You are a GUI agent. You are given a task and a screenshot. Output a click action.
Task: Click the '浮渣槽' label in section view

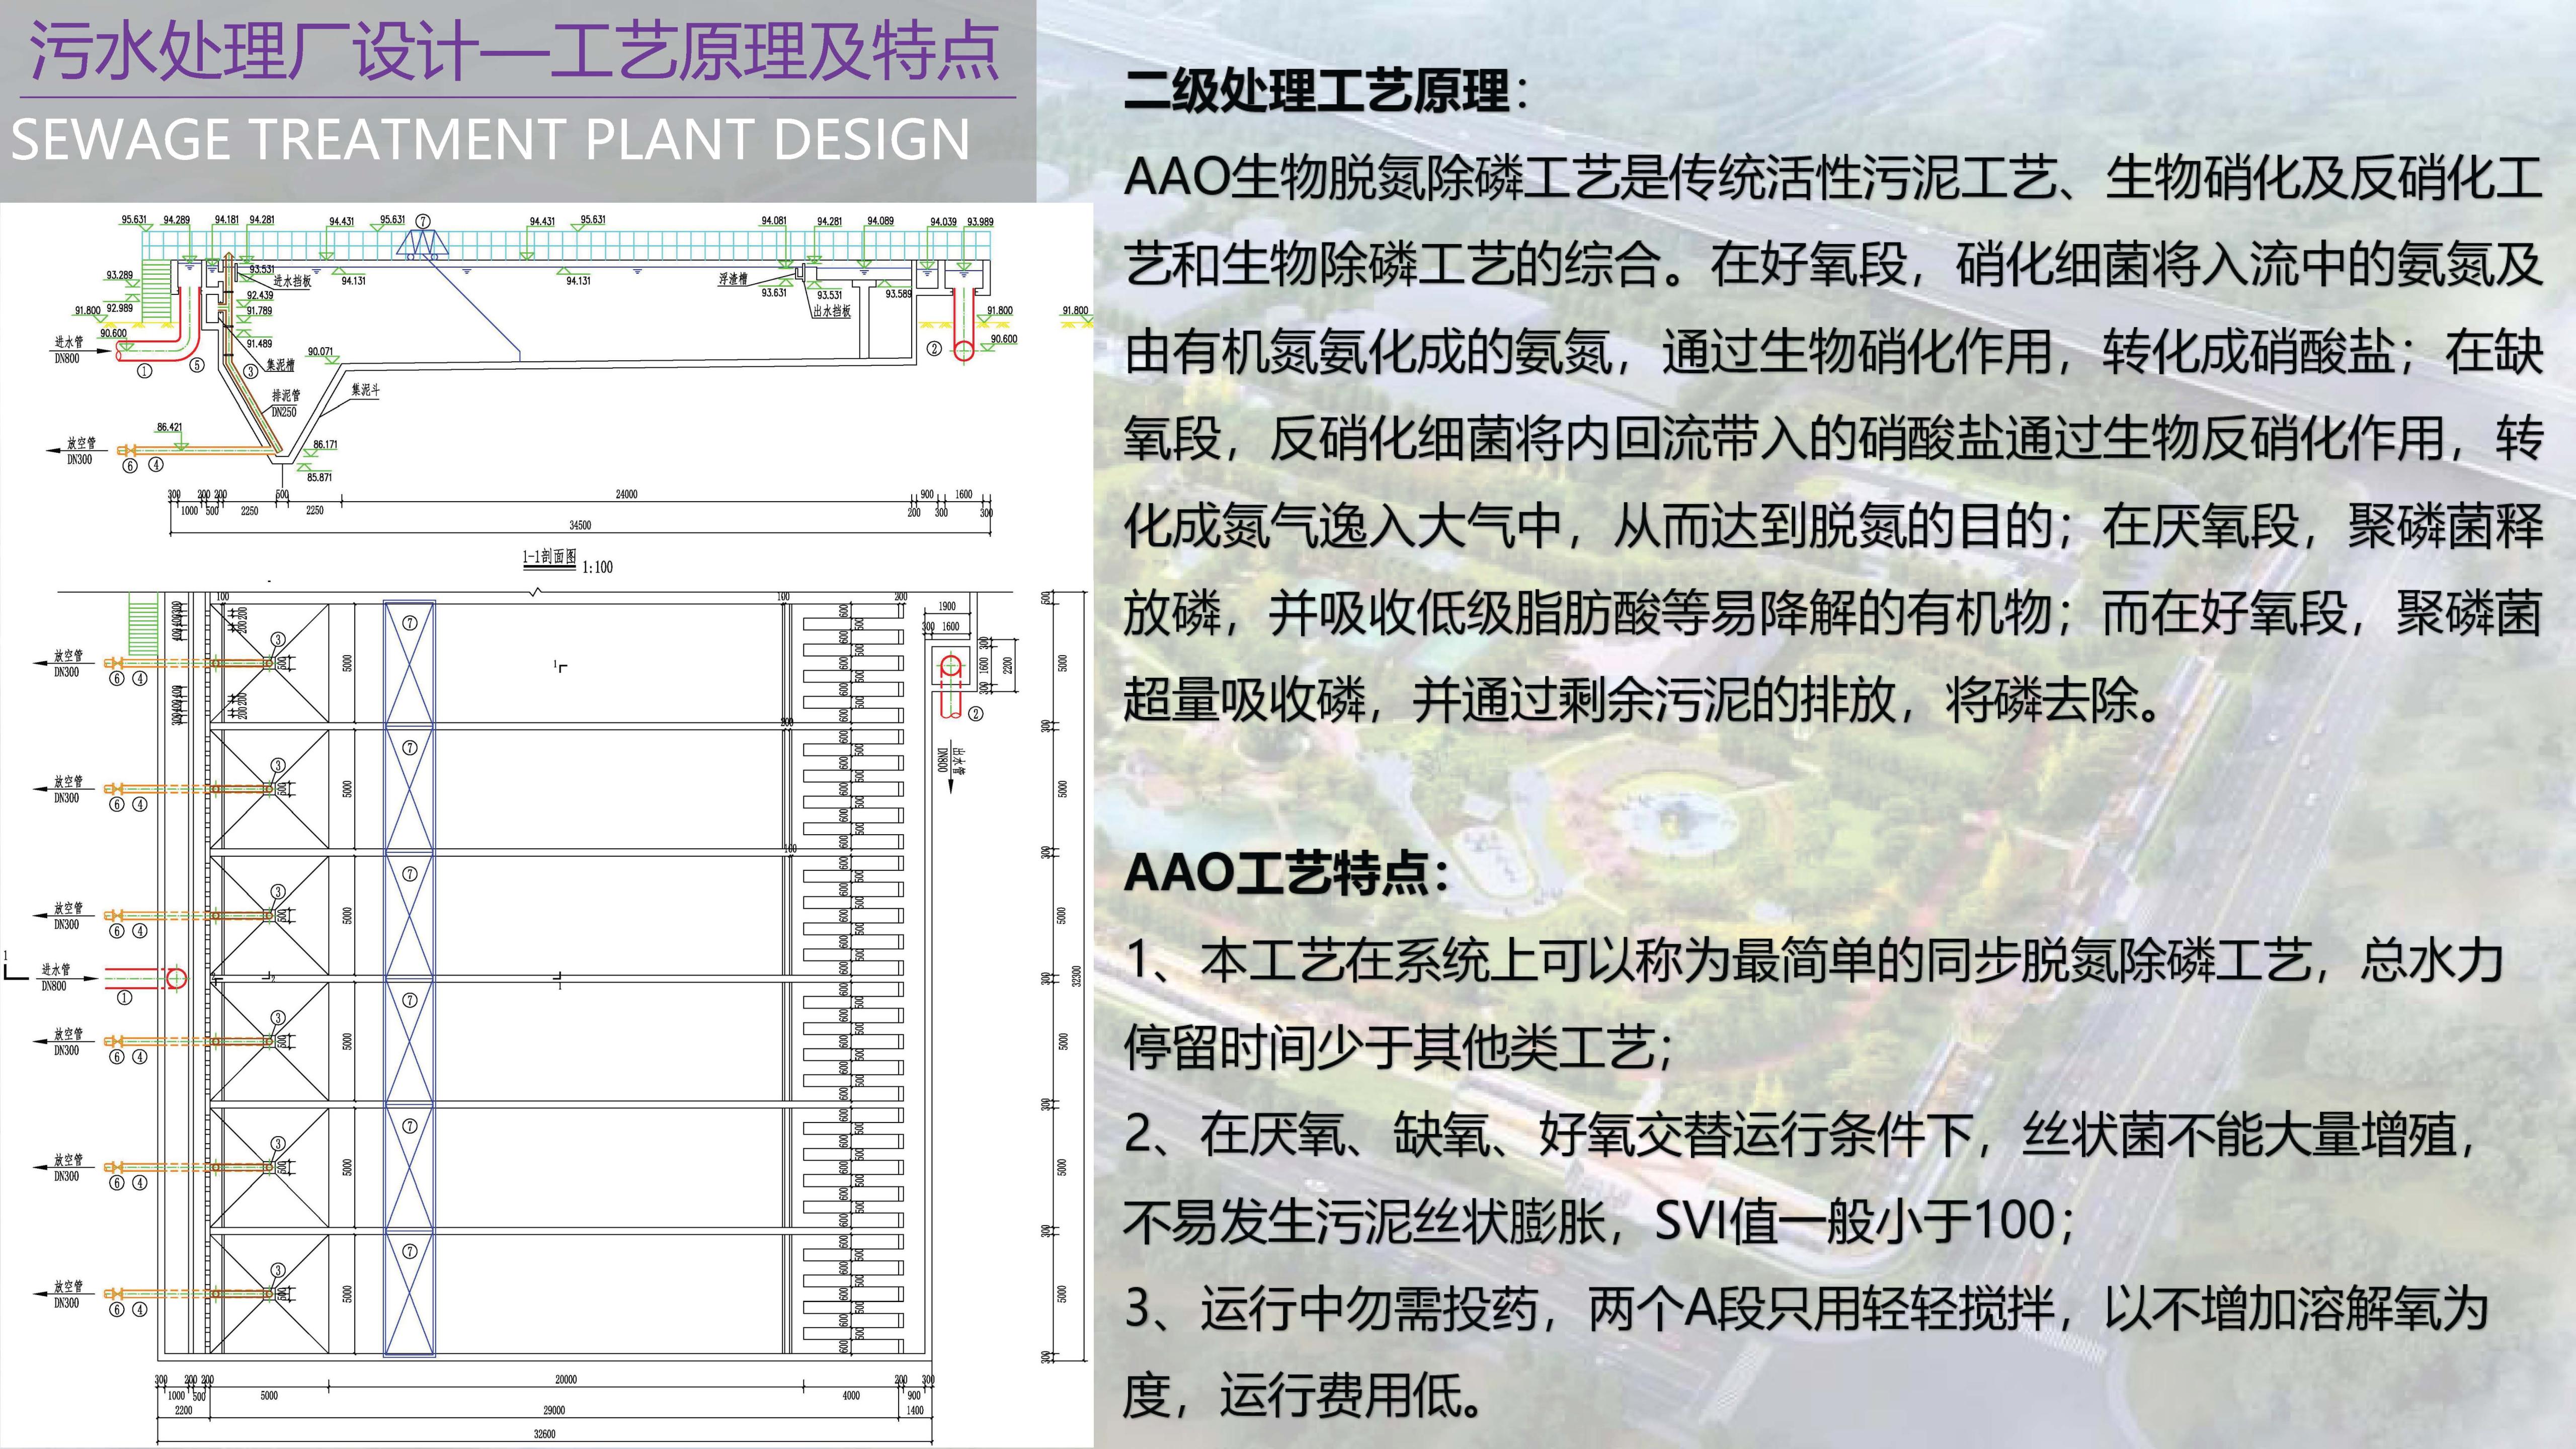tap(733, 279)
